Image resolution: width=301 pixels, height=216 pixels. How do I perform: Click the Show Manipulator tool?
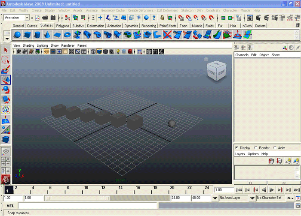point(6,129)
